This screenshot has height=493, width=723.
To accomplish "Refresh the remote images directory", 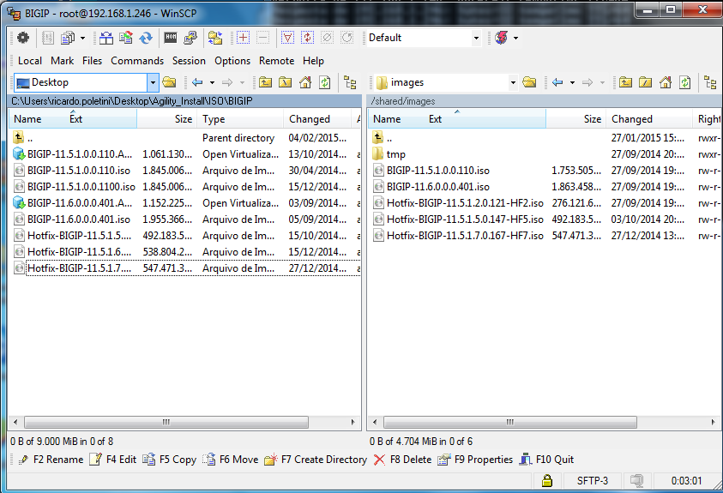I will coord(685,82).
